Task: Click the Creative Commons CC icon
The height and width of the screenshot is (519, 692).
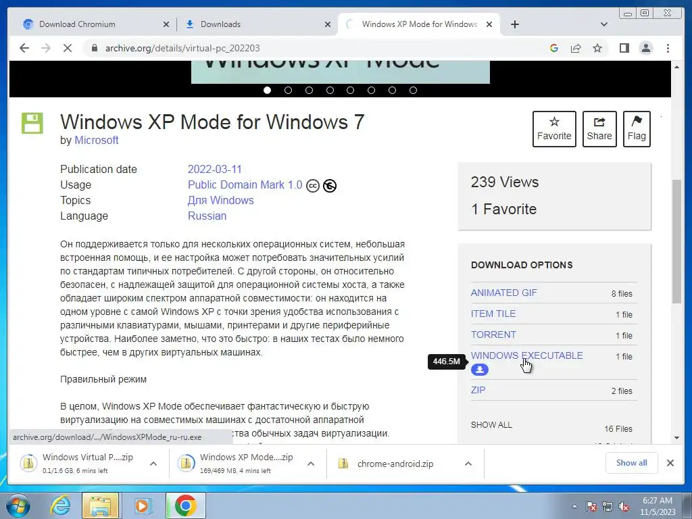Action: pyautogui.click(x=312, y=186)
